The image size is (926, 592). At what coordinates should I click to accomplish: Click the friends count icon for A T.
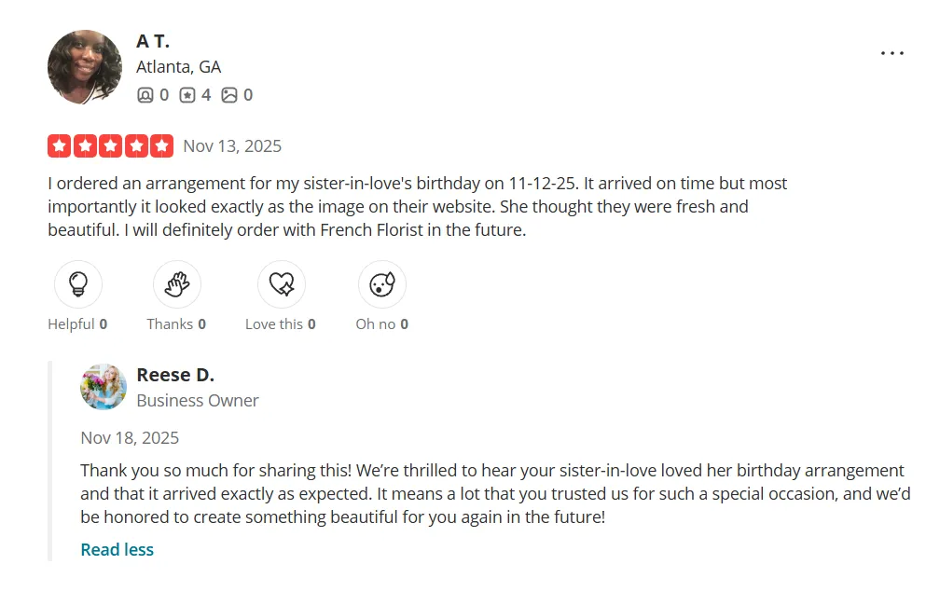click(145, 95)
